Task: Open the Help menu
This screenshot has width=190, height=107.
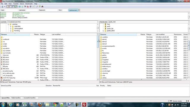Action: point(36,4)
